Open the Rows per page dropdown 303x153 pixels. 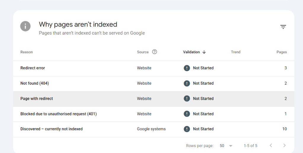tap(226, 146)
